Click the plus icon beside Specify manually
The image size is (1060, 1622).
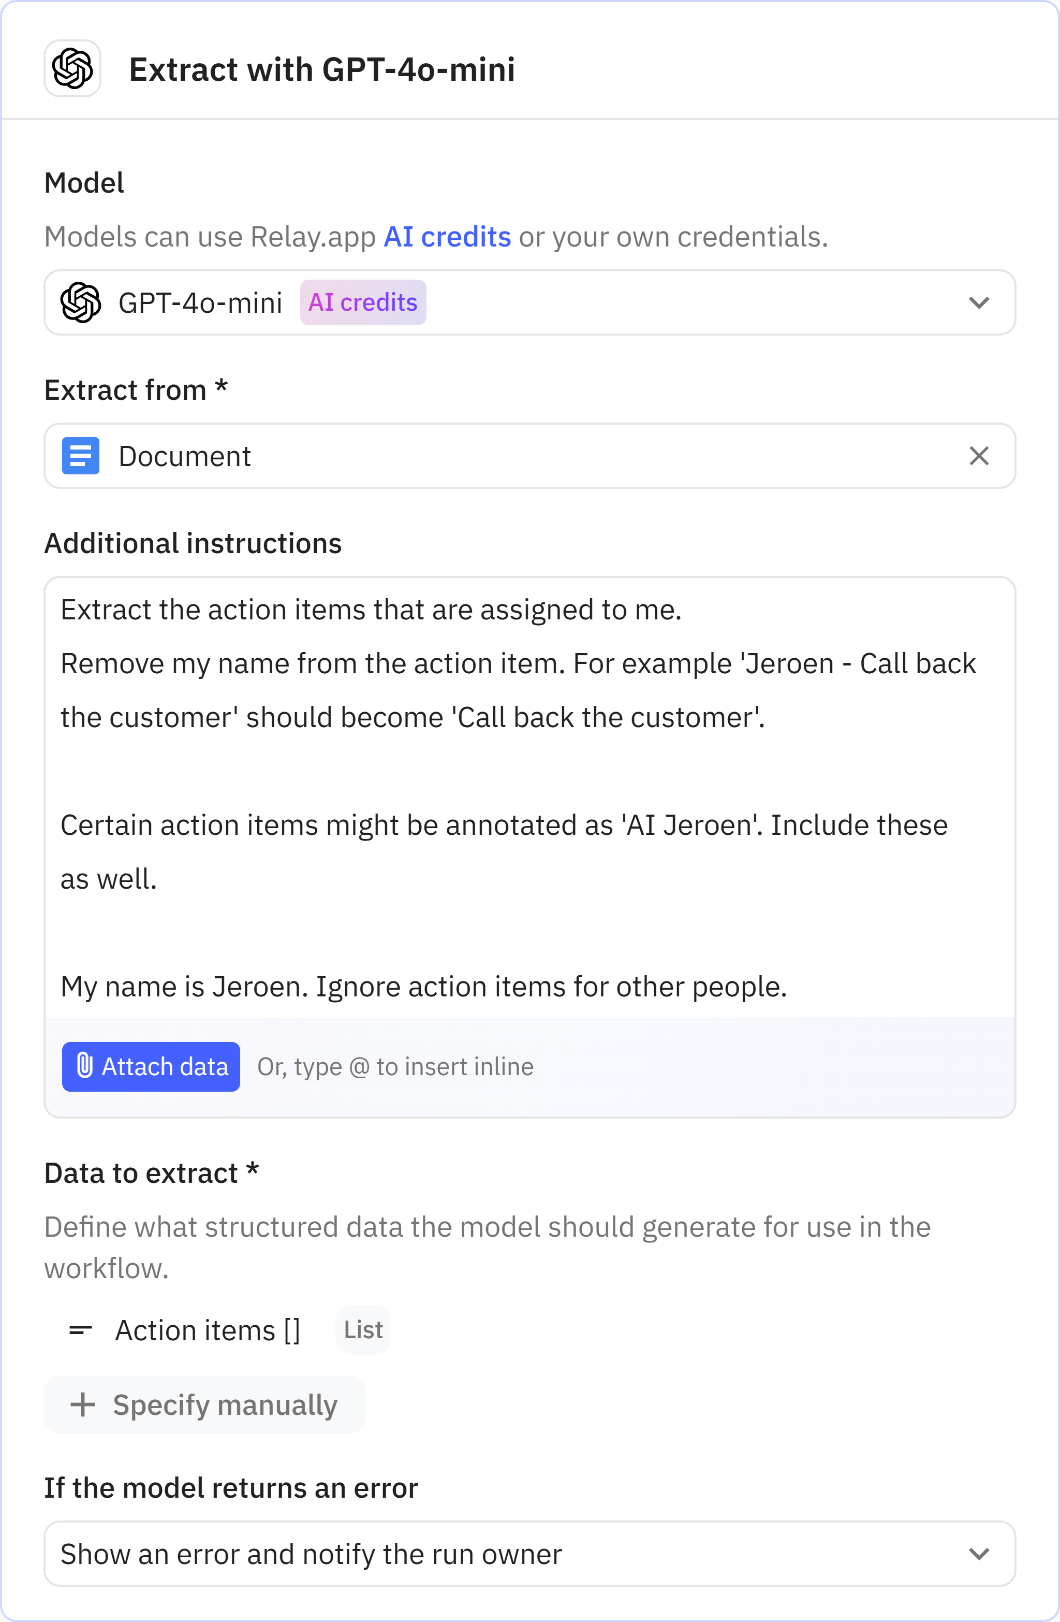click(x=83, y=1404)
